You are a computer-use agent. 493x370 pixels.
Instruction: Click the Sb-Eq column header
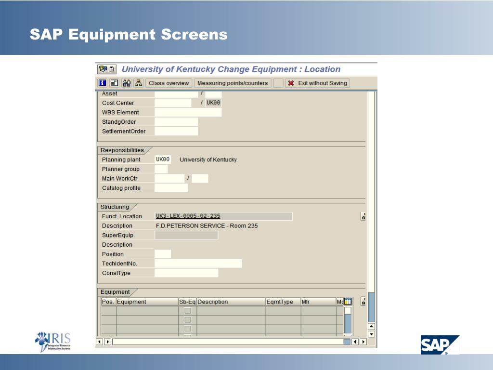click(187, 302)
